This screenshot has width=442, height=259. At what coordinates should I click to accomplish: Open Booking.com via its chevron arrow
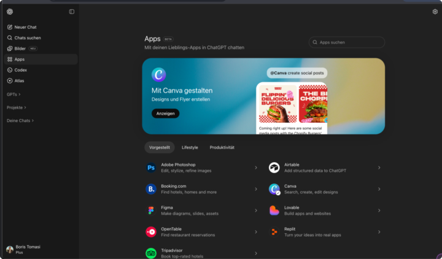(x=256, y=189)
